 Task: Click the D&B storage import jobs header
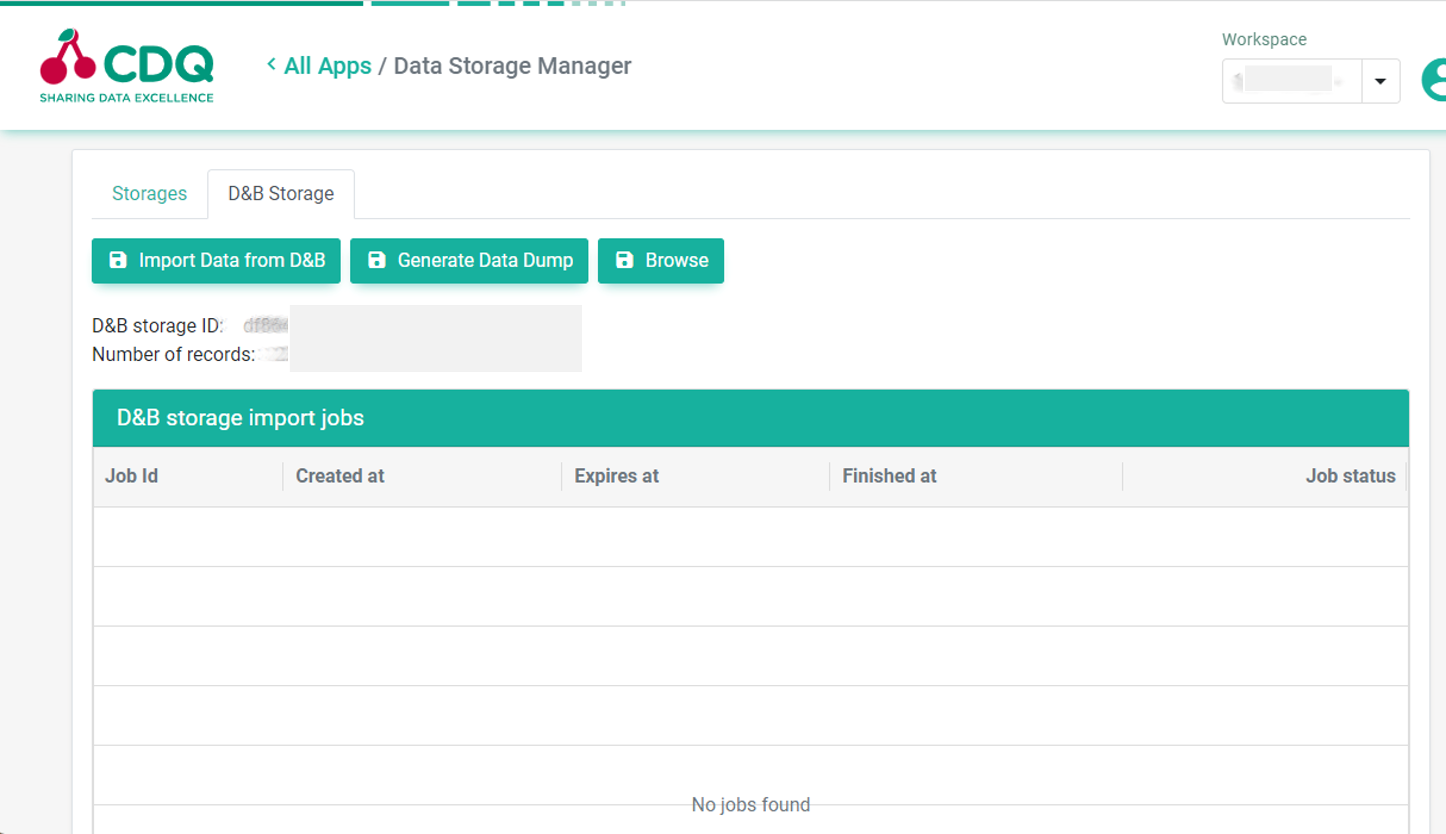tap(750, 418)
